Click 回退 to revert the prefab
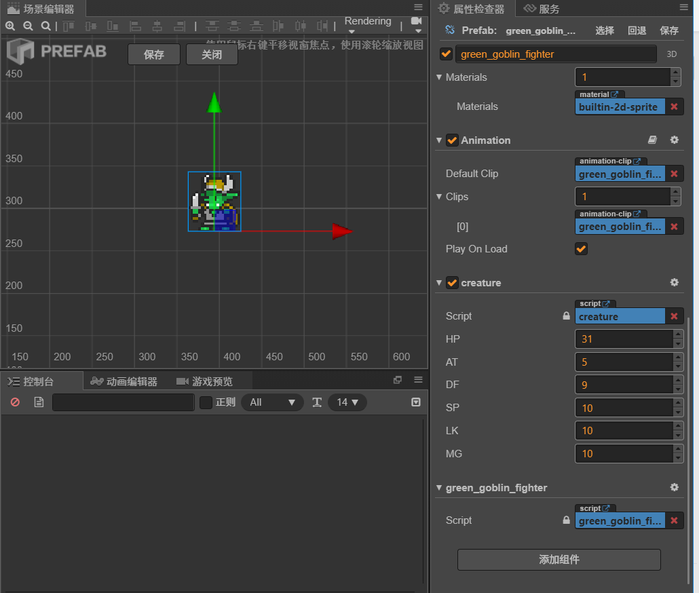The height and width of the screenshot is (593, 699). [x=637, y=31]
